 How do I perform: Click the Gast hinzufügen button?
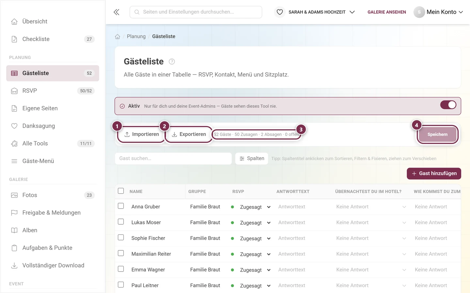pyautogui.click(x=434, y=174)
